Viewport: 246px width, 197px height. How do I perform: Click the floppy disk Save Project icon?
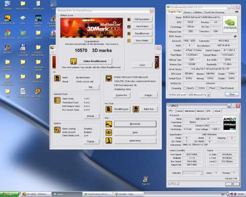click(x=129, y=27)
